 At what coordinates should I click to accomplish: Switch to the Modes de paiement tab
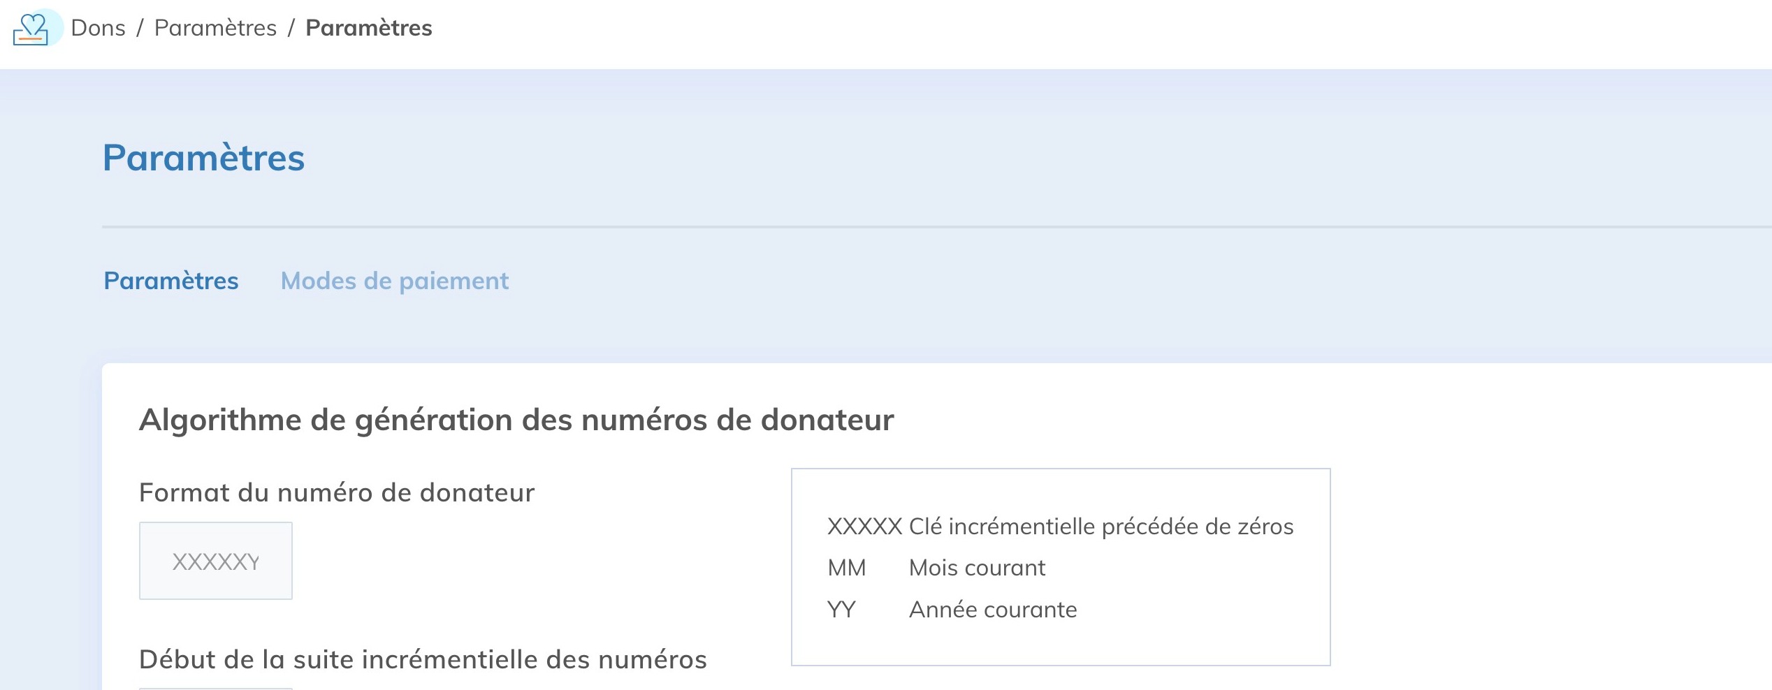395,281
